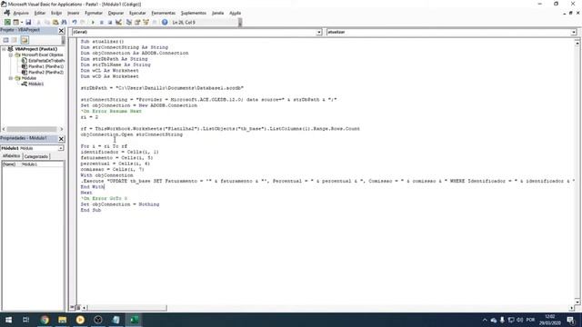Open the Ferramentas menu

pyautogui.click(x=164, y=13)
